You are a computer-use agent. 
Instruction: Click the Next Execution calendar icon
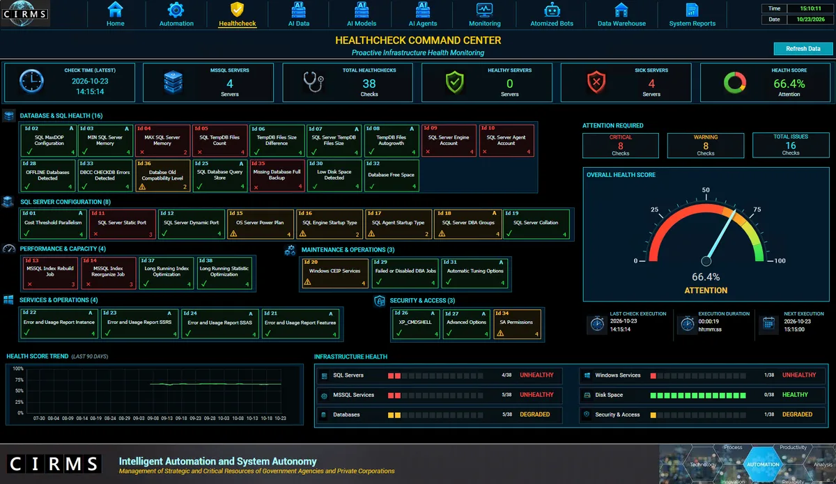click(x=769, y=323)
